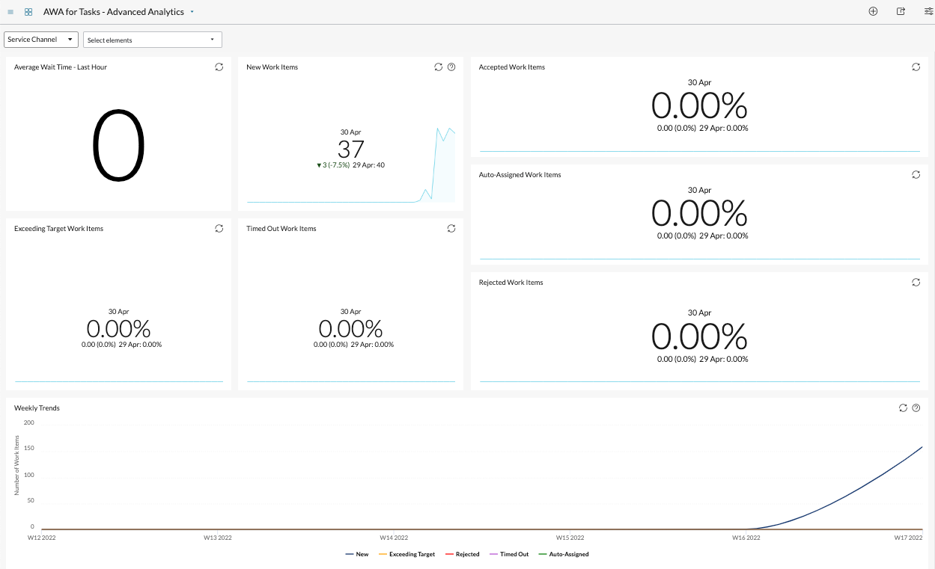Open the AWA for Tasks dashboard dropdown arrow
935x569 pixels.
[192, 12]
